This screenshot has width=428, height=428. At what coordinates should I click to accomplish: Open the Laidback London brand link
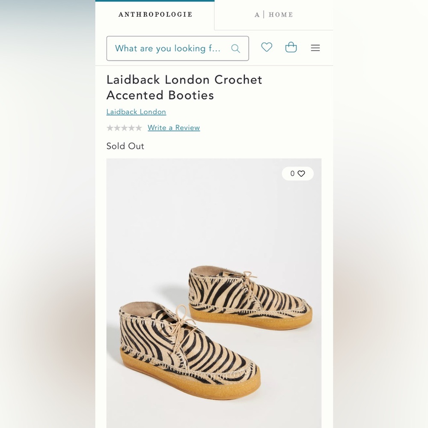136,112
